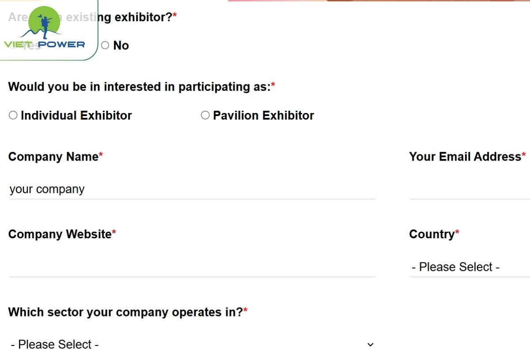Click the red asterisk after "existing exhibitor?"
The height and width of the screenshot is (353, 530).
click(175, 16)
